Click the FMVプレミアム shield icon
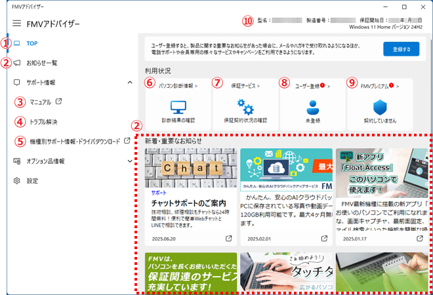 (380, 108)
